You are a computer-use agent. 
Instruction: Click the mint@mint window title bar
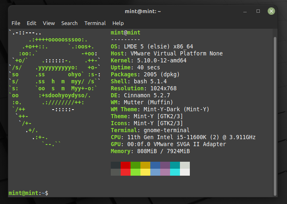click(x=143, y=11)
